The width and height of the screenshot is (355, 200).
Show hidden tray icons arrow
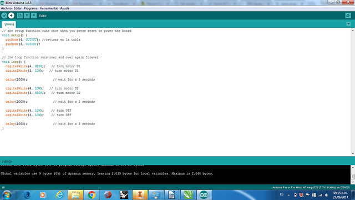(x=288, y=195)
